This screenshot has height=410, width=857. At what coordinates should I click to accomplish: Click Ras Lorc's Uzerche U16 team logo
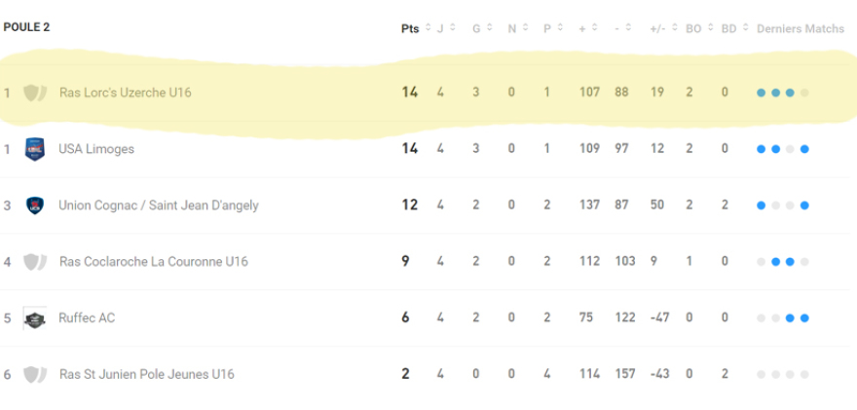point(35,93)
